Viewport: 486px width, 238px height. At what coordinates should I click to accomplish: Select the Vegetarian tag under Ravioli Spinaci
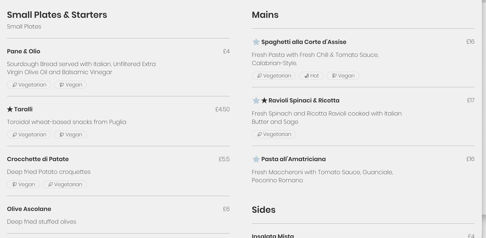click(x=274, y=134)
